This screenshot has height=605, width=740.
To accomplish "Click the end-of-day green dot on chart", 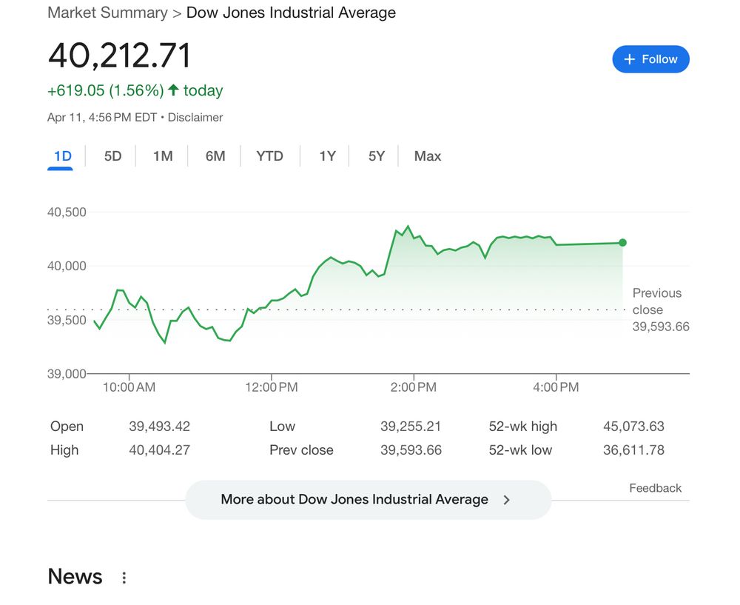I will [622, 243].
